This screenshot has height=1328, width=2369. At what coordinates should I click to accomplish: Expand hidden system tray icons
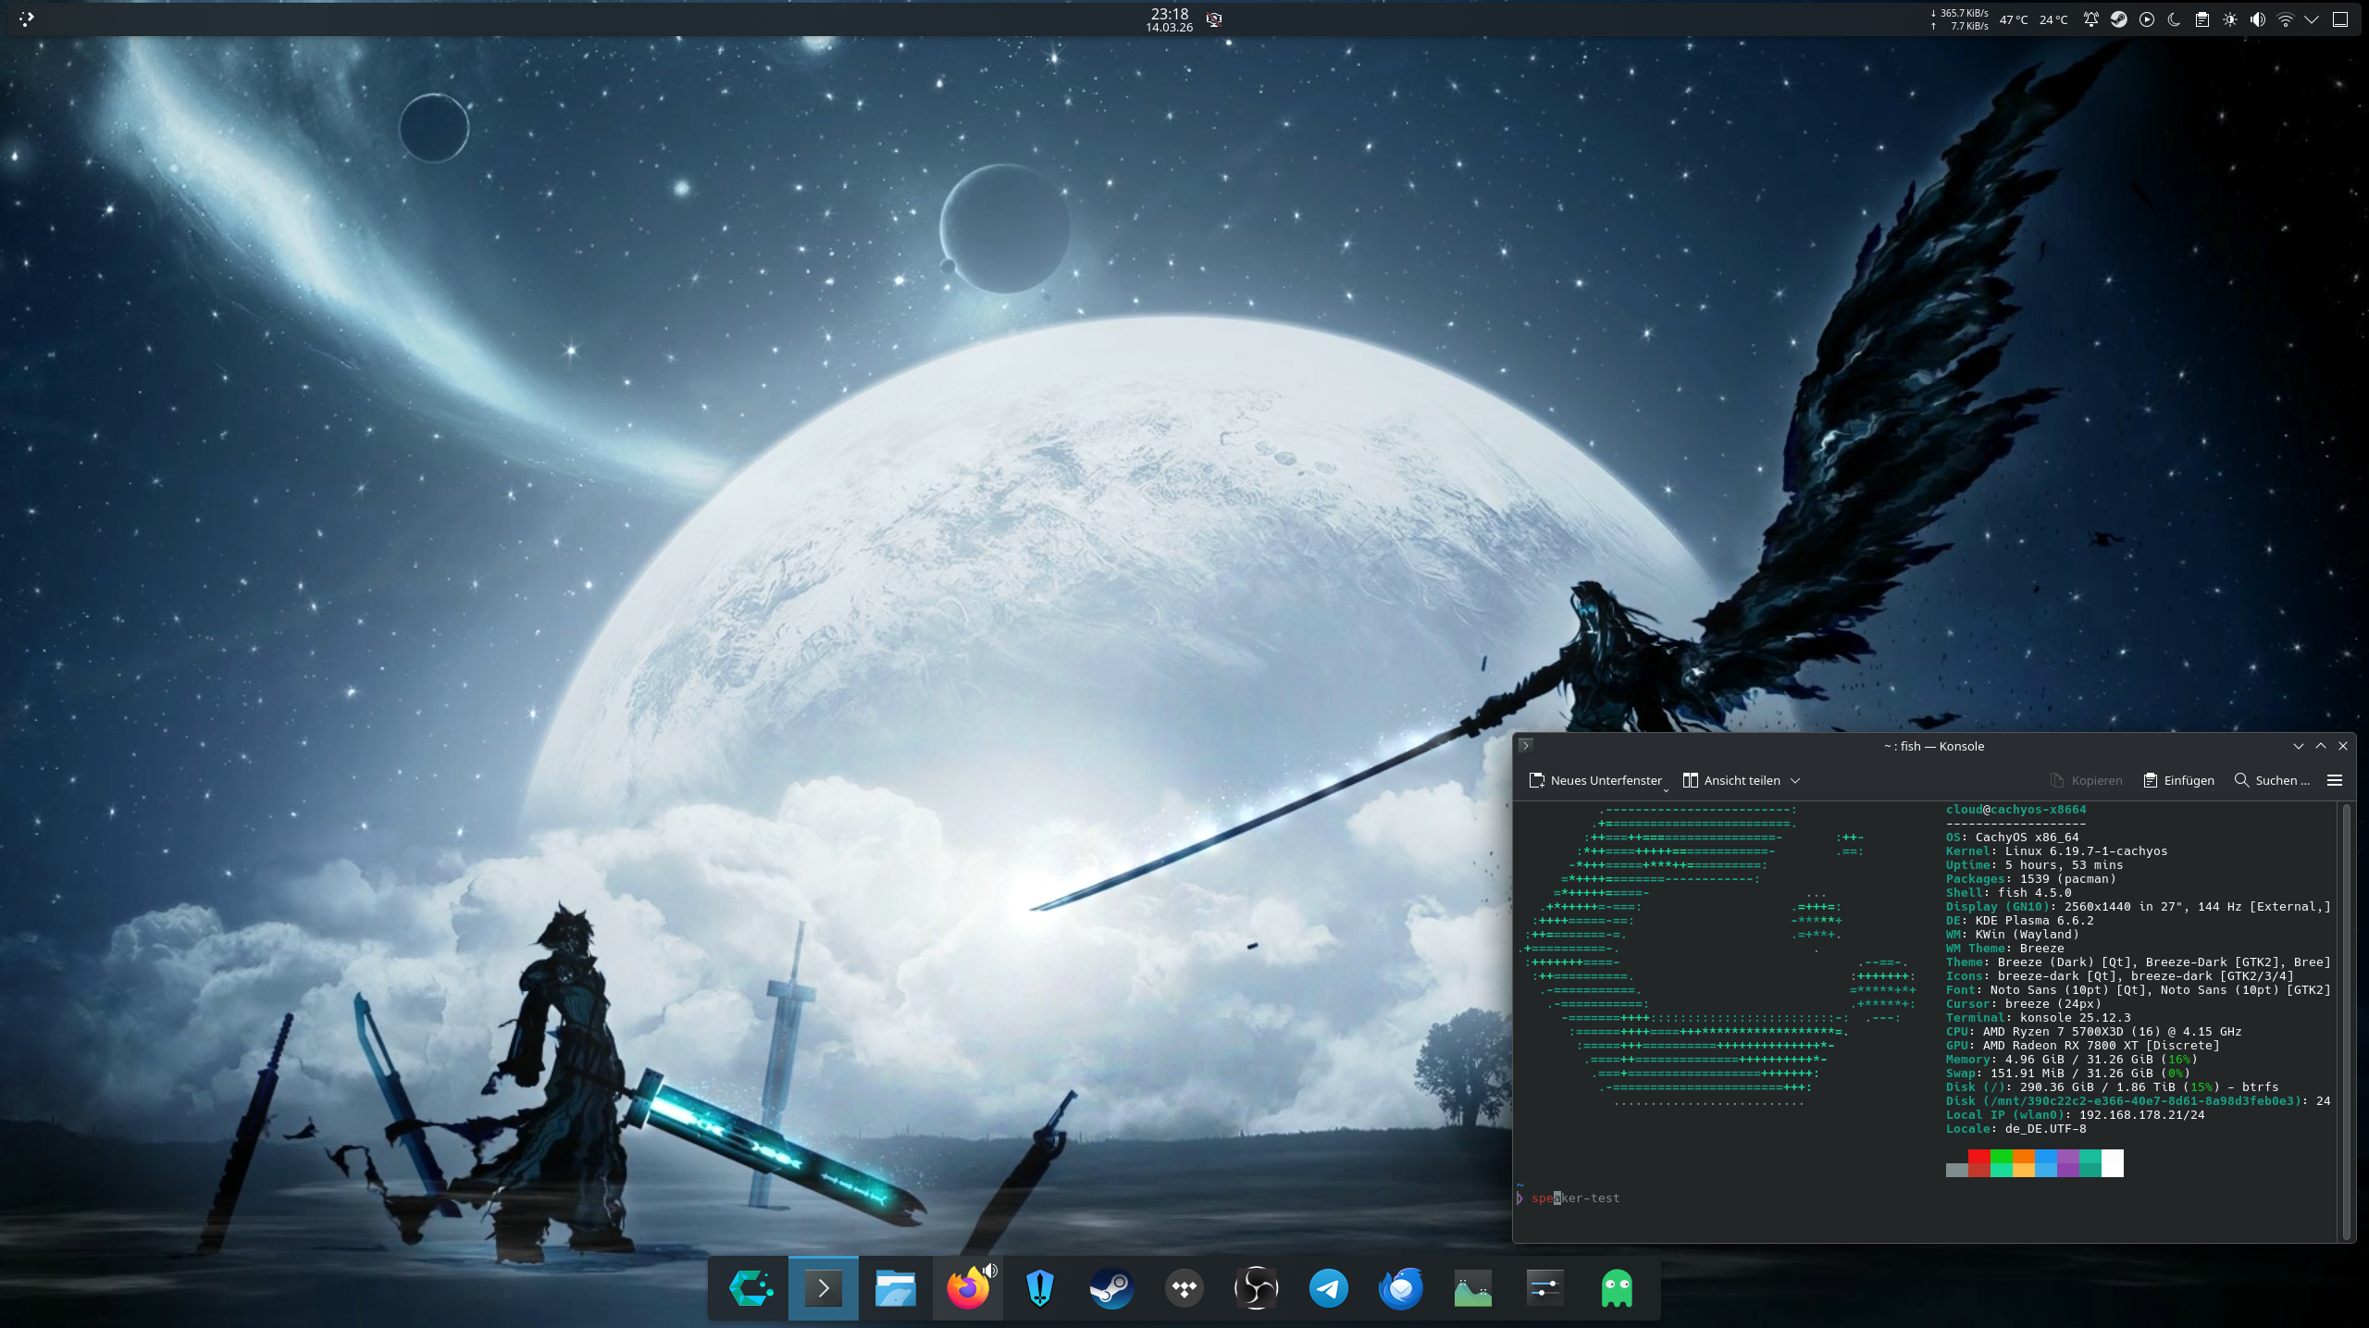pos(2312,19)
